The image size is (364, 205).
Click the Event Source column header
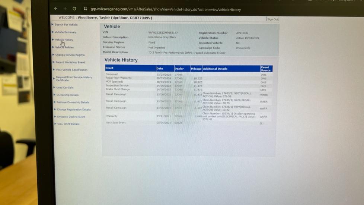click(x=266, y=69)
